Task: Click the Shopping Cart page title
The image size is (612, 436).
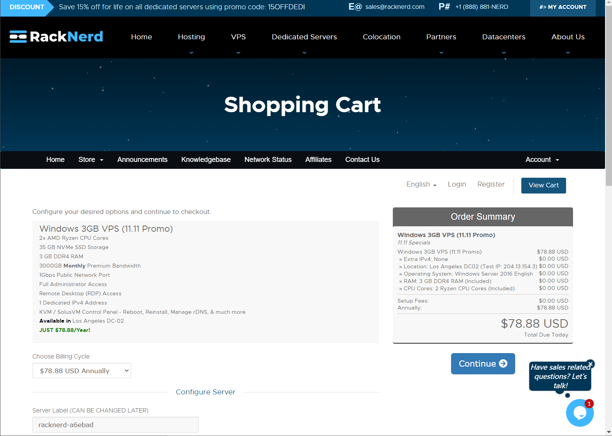Action: 303,105
